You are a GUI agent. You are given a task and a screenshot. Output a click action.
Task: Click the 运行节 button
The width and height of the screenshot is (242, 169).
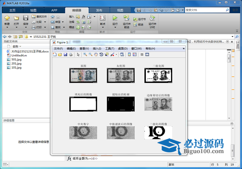[140, 19]
